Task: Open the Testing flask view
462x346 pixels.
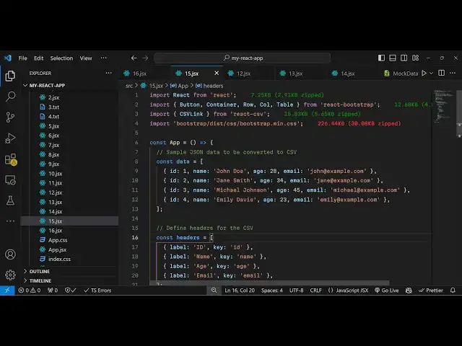Action: [10, 201]
